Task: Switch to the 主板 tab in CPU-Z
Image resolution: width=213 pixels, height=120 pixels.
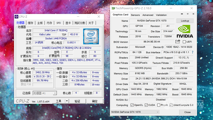Action: 40,23
